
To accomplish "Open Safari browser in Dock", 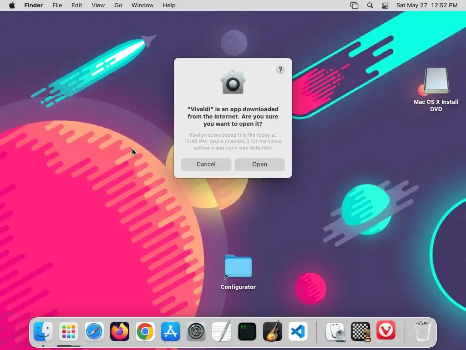I will point(94,331).
